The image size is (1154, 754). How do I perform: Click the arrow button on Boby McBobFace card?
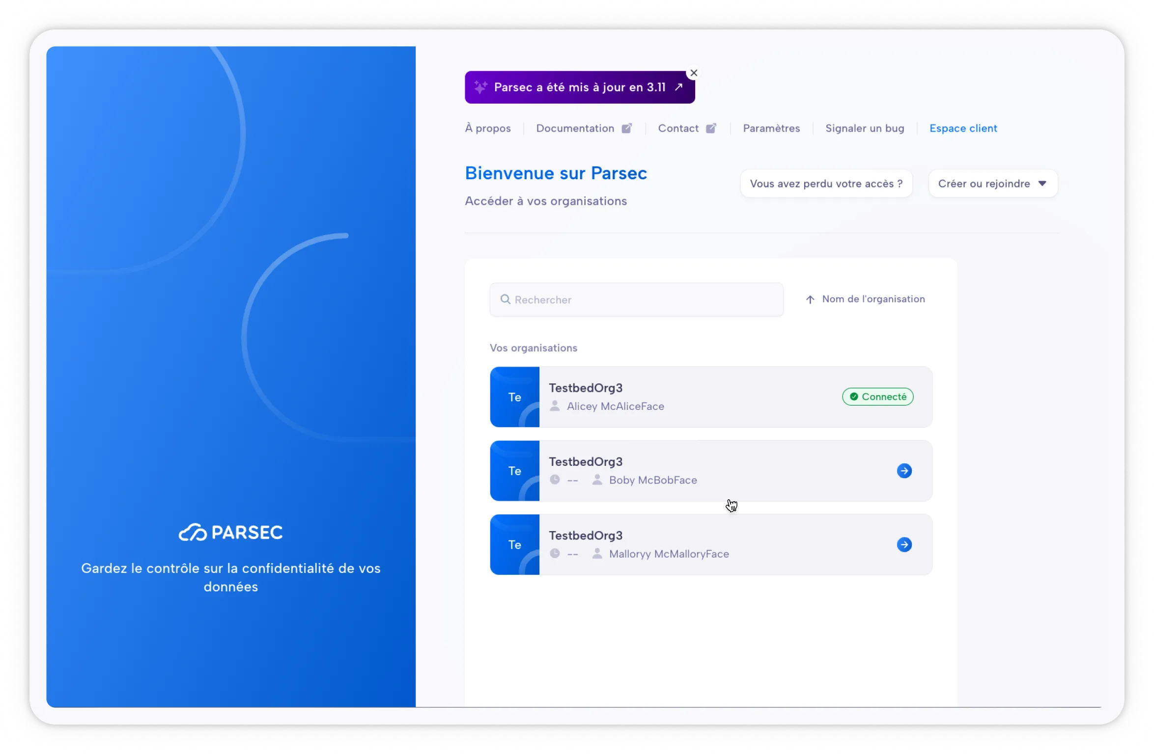(x=904, y=471)
